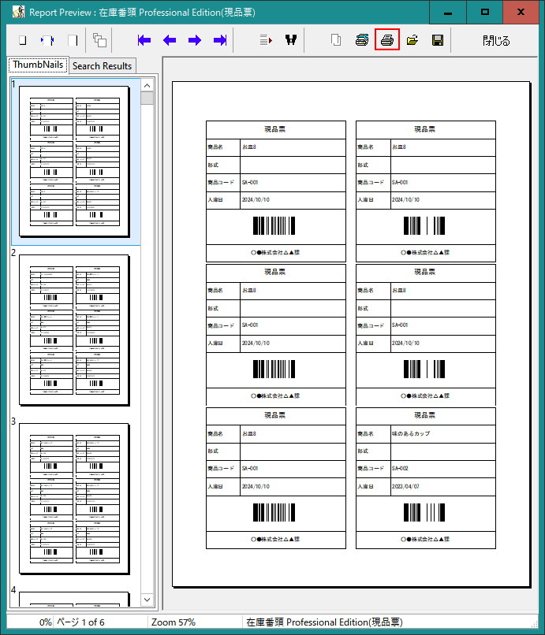Switch to the Search Results tab
The image size is (545, 635).
103,66
